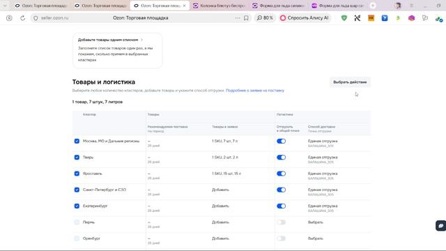The height and width of the screenshot is (251, 446).
Task: Click the site protection icon in address bar
Action: [x=36, y=18]
